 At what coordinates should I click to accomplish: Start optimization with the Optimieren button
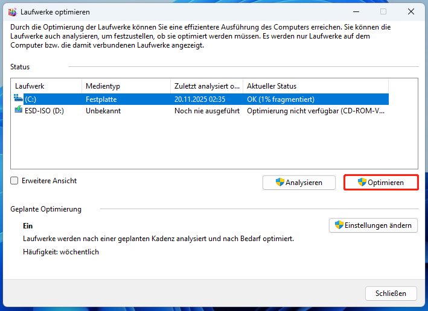(x=381, y=183)
